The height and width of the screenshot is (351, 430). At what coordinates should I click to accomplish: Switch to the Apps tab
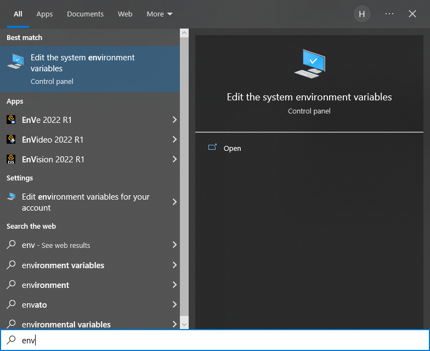pos(44,14)
